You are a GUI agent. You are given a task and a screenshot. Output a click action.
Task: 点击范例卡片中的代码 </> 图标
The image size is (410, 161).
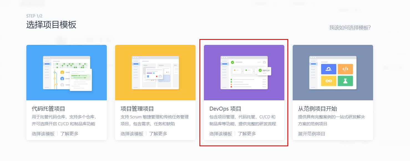tap(346, 68)
